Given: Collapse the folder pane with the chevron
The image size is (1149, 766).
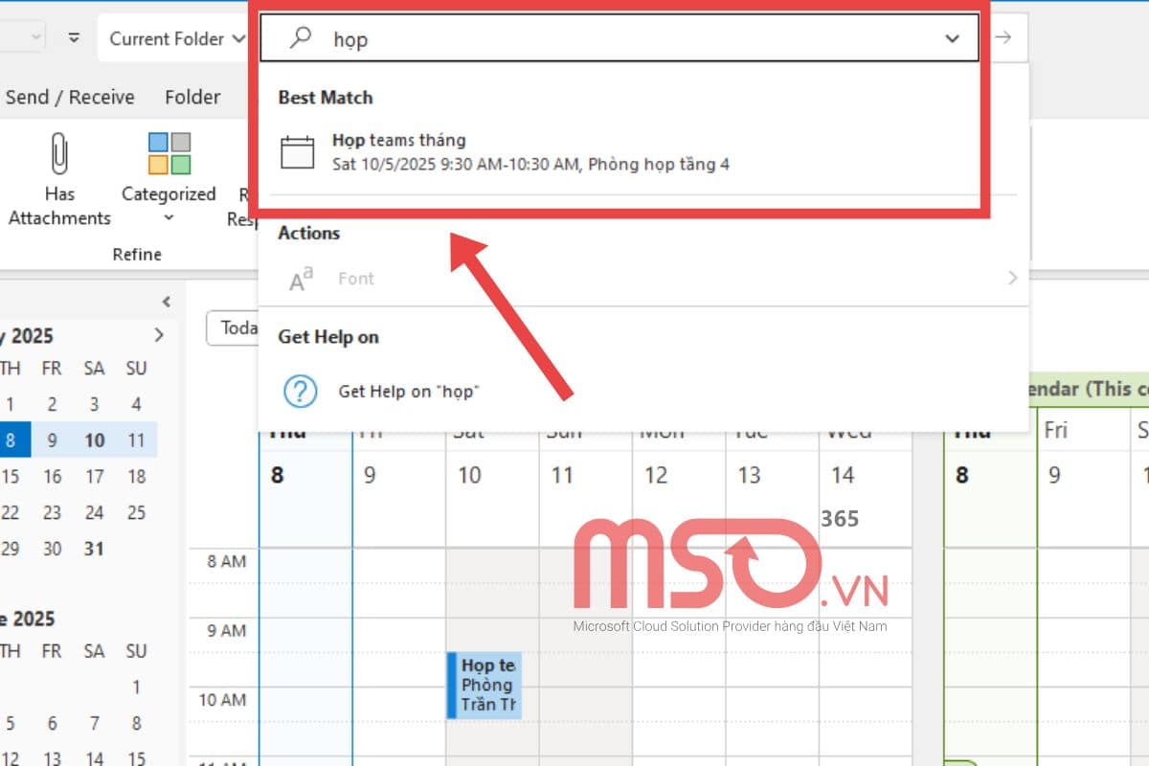Looking at the screenshot, I should tap(166, 302).
